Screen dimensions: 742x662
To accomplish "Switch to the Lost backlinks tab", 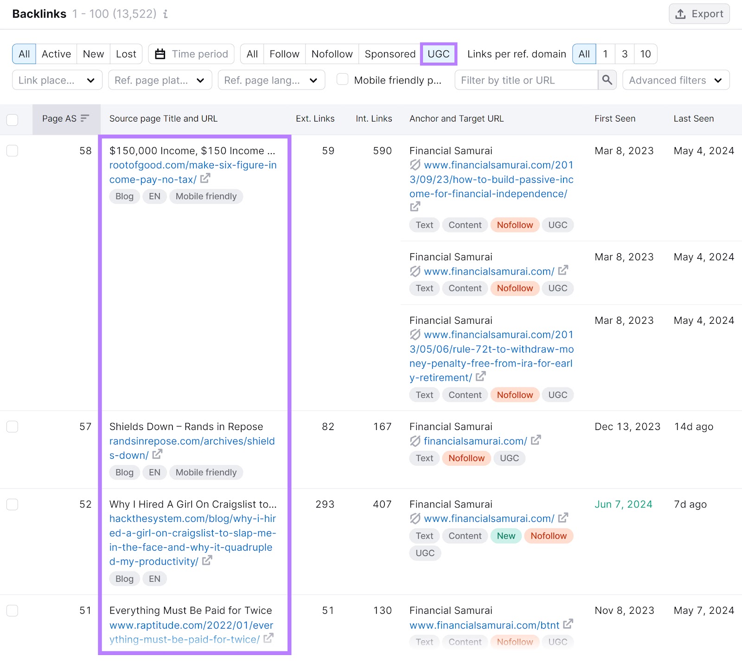I will [126, 54].
